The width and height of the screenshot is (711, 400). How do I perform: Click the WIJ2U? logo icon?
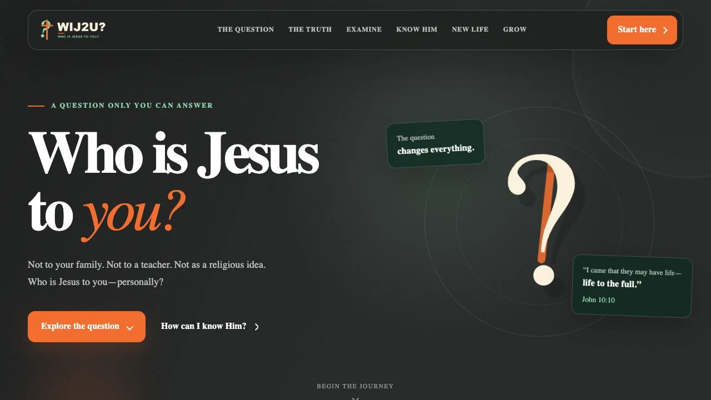coord(47,29)
